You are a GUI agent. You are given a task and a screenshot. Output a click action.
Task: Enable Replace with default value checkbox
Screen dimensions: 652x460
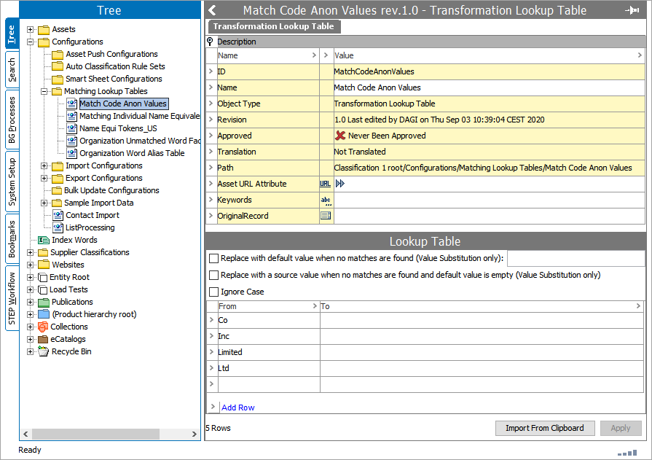(x=213, y=258)
